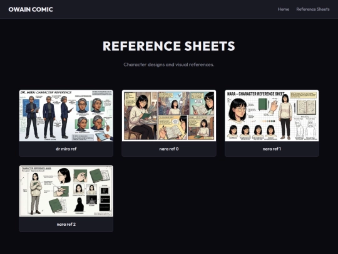Click the 'Character designs and visual references.' subtitle
The image size is (338, 254).
pos(169,65)
